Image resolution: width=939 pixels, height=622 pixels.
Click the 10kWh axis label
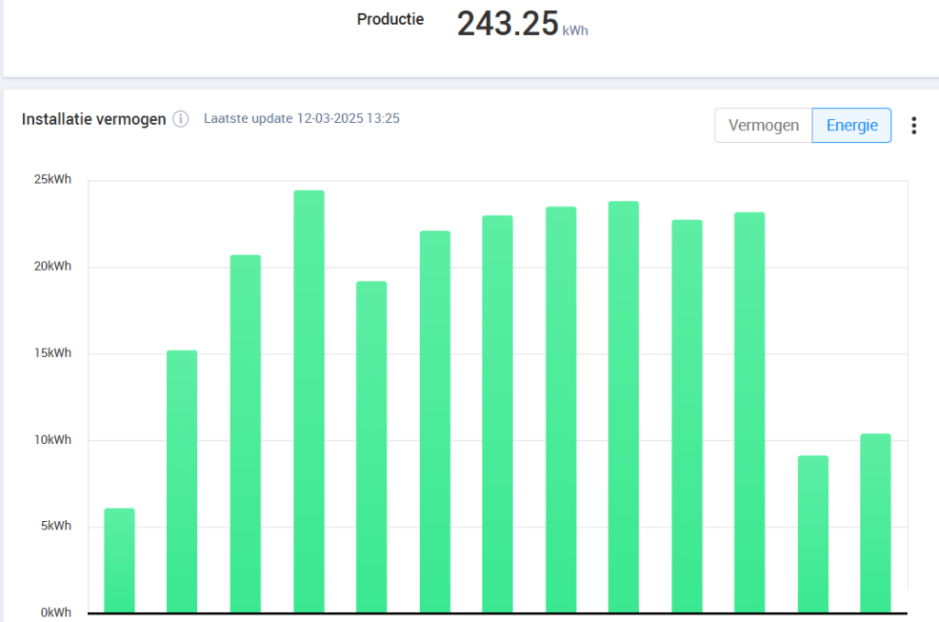coord(52,439)
